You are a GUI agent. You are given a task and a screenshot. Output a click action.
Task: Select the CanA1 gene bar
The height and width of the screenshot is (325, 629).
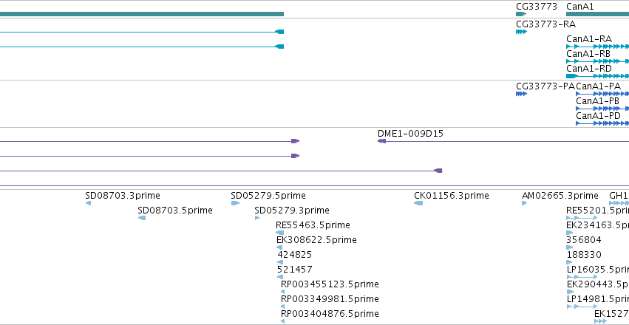pyautogui.click(x=597, y=14)
